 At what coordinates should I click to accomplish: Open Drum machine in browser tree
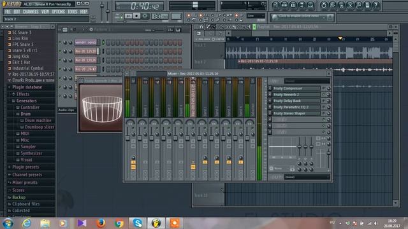tap(38, 120)
